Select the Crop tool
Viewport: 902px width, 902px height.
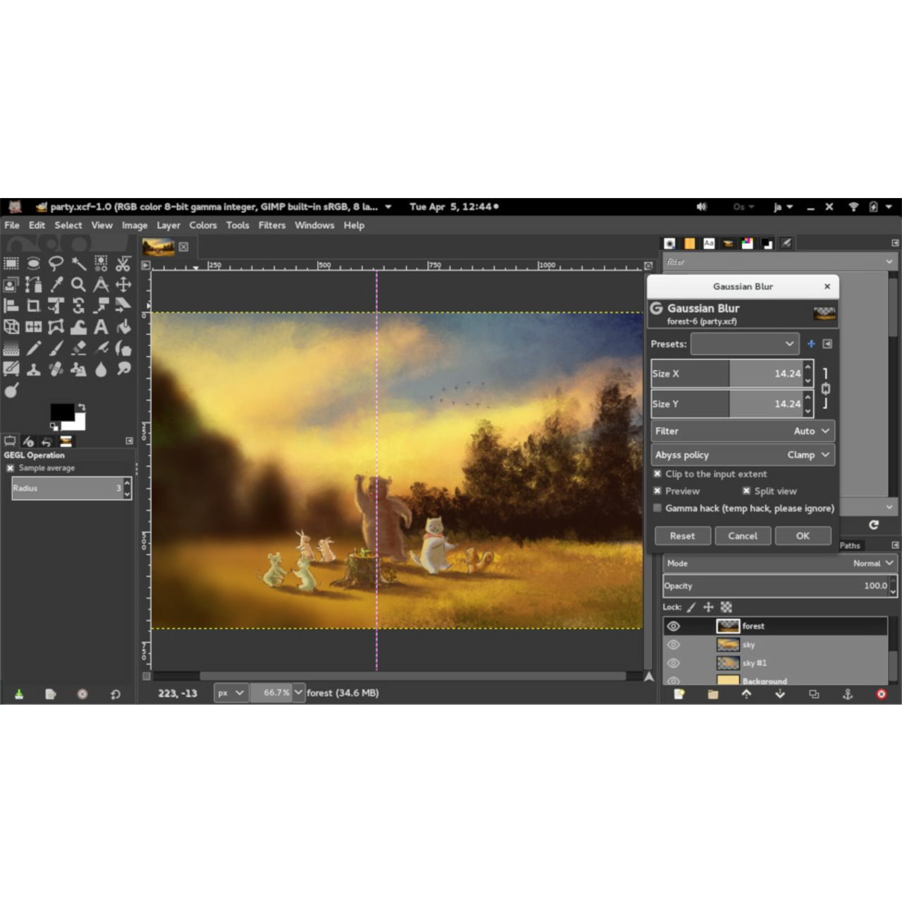(x=34, y=306)
